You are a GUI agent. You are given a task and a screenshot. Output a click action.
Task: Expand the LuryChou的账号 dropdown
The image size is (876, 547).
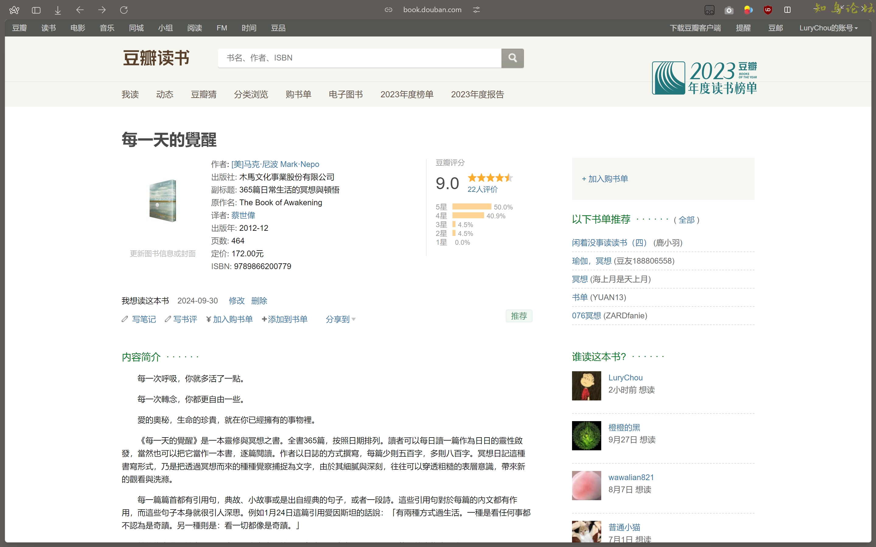click(828, 28)
